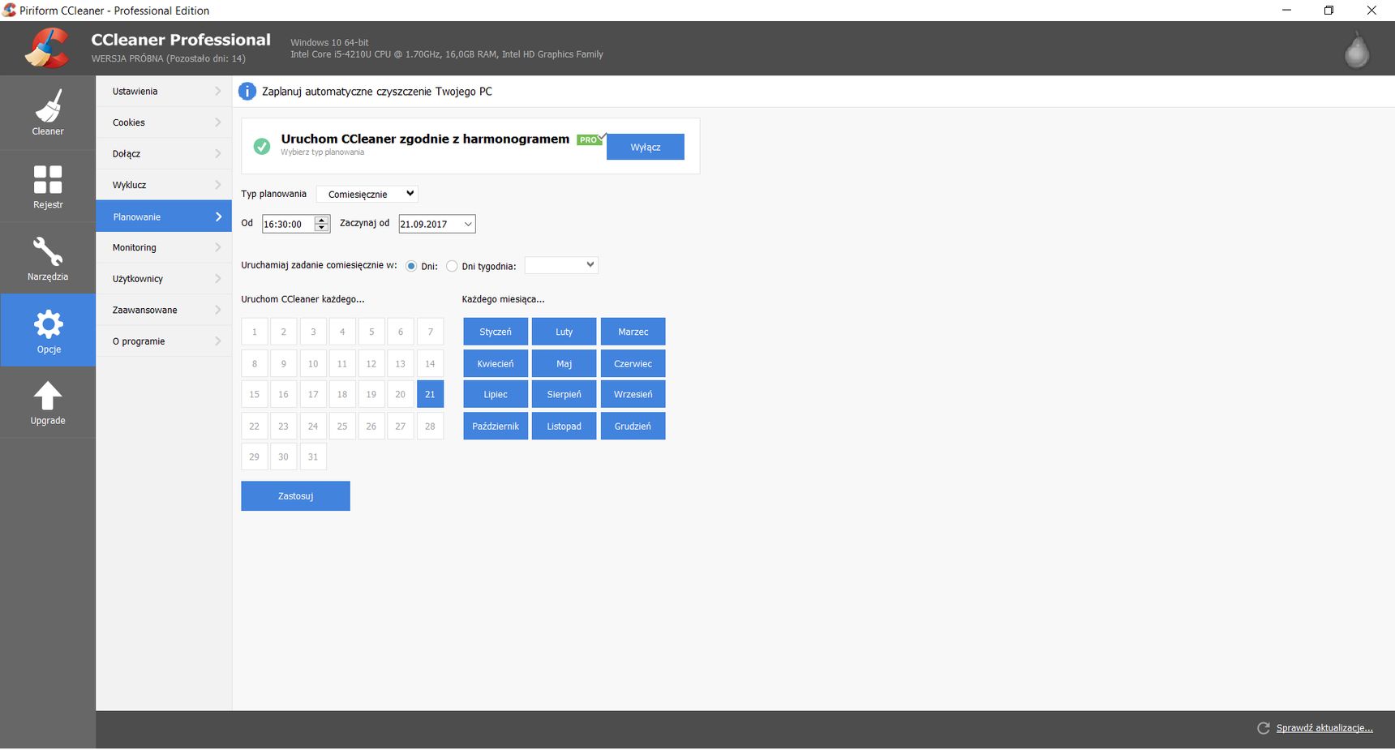1395x750 pixels.
Task: Increase the start time with up arrow
Action: click(x=322, y=220)
